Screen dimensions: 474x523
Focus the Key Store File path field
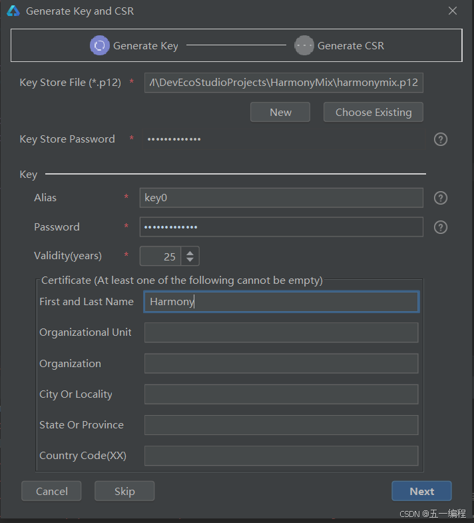(x=284, y=83)
